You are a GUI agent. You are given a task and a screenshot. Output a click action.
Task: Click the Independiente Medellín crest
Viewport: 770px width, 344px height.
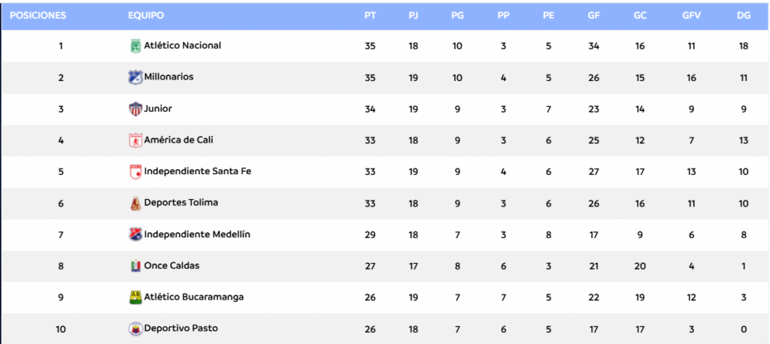(x=135, y=234)
